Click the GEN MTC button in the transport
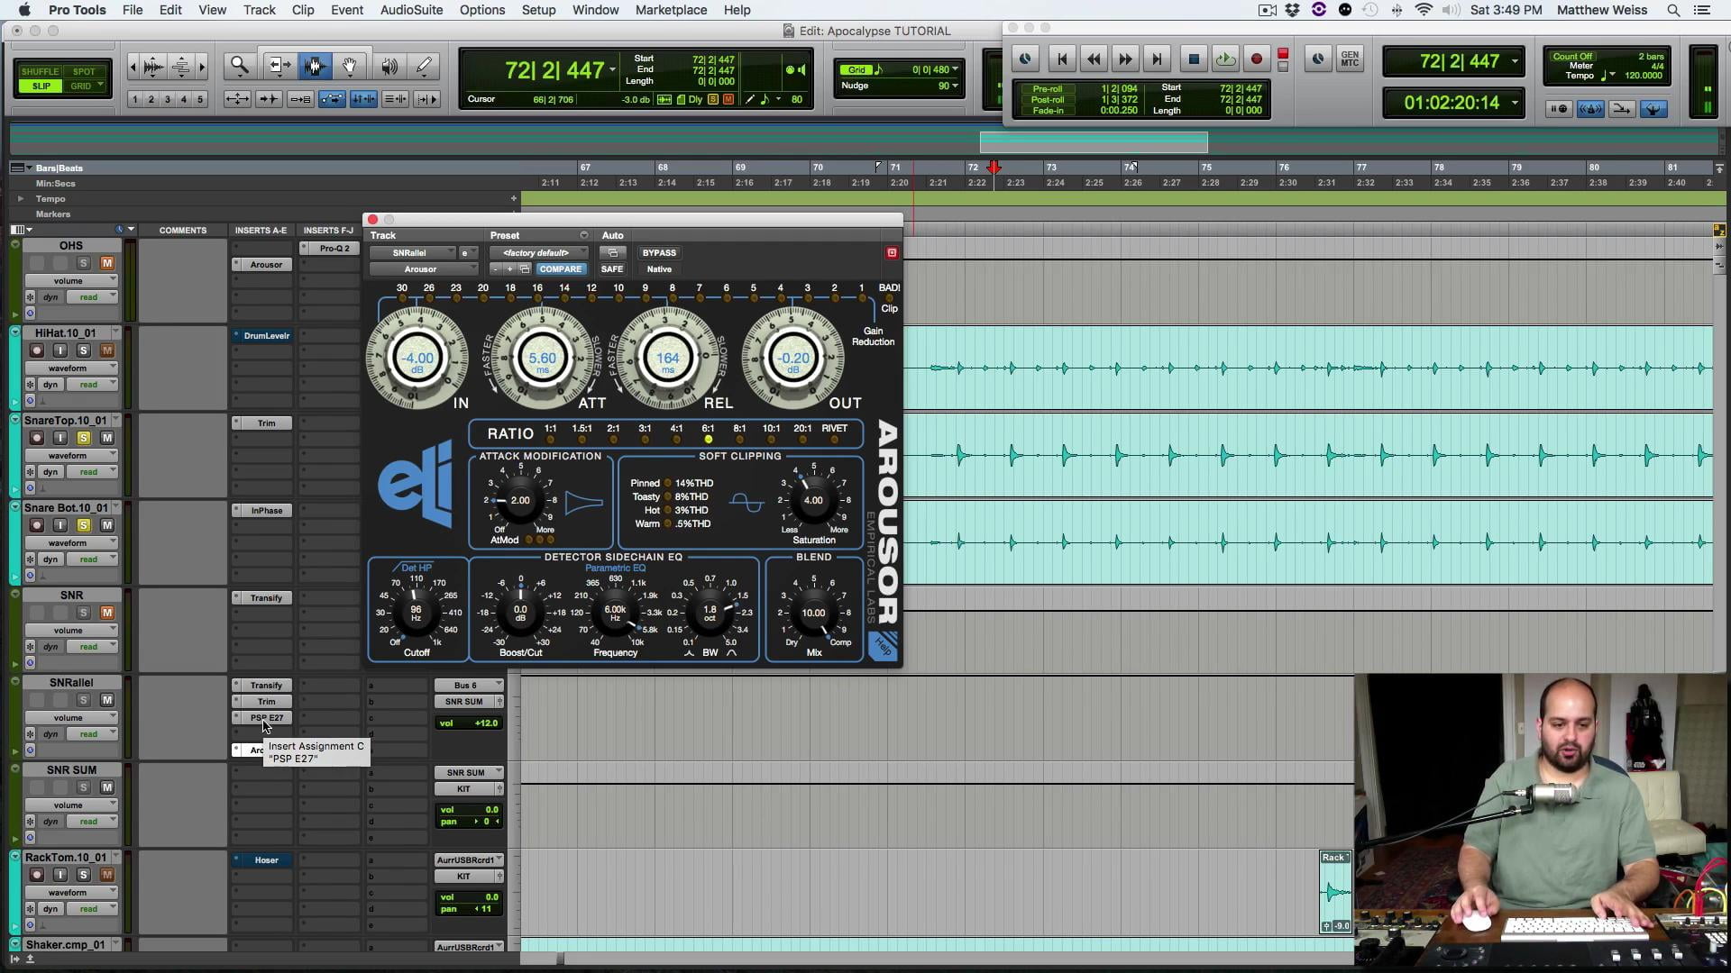1731x973 pixels. click(x=1351, y=59)
